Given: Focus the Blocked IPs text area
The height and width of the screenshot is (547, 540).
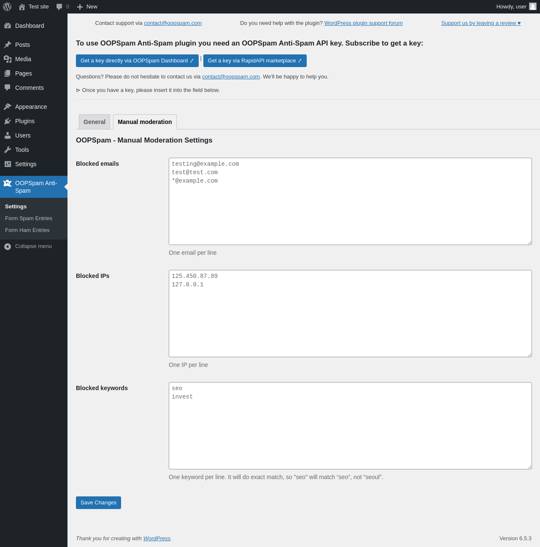Looking at the screenshot, I should [350, 313].
